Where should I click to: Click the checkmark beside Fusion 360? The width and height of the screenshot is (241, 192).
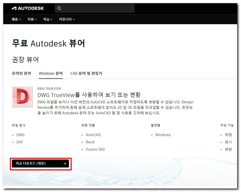82,149
